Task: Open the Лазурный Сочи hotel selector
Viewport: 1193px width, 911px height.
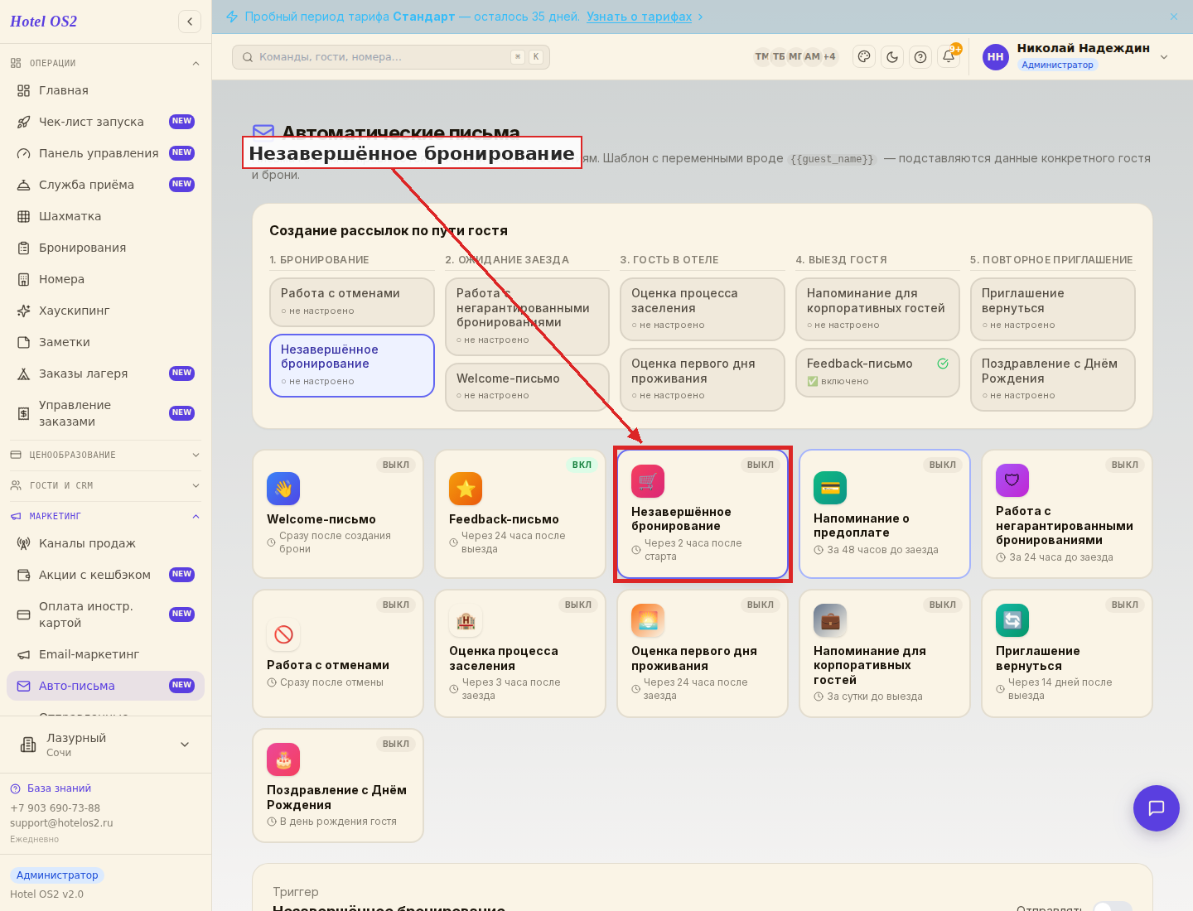Action: (x=105, y=745)
